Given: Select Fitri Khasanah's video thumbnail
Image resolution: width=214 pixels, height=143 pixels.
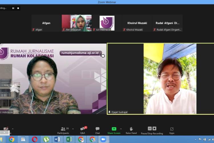Looking at the screenshot, I should pyautogui.click(x=76, y=23).
